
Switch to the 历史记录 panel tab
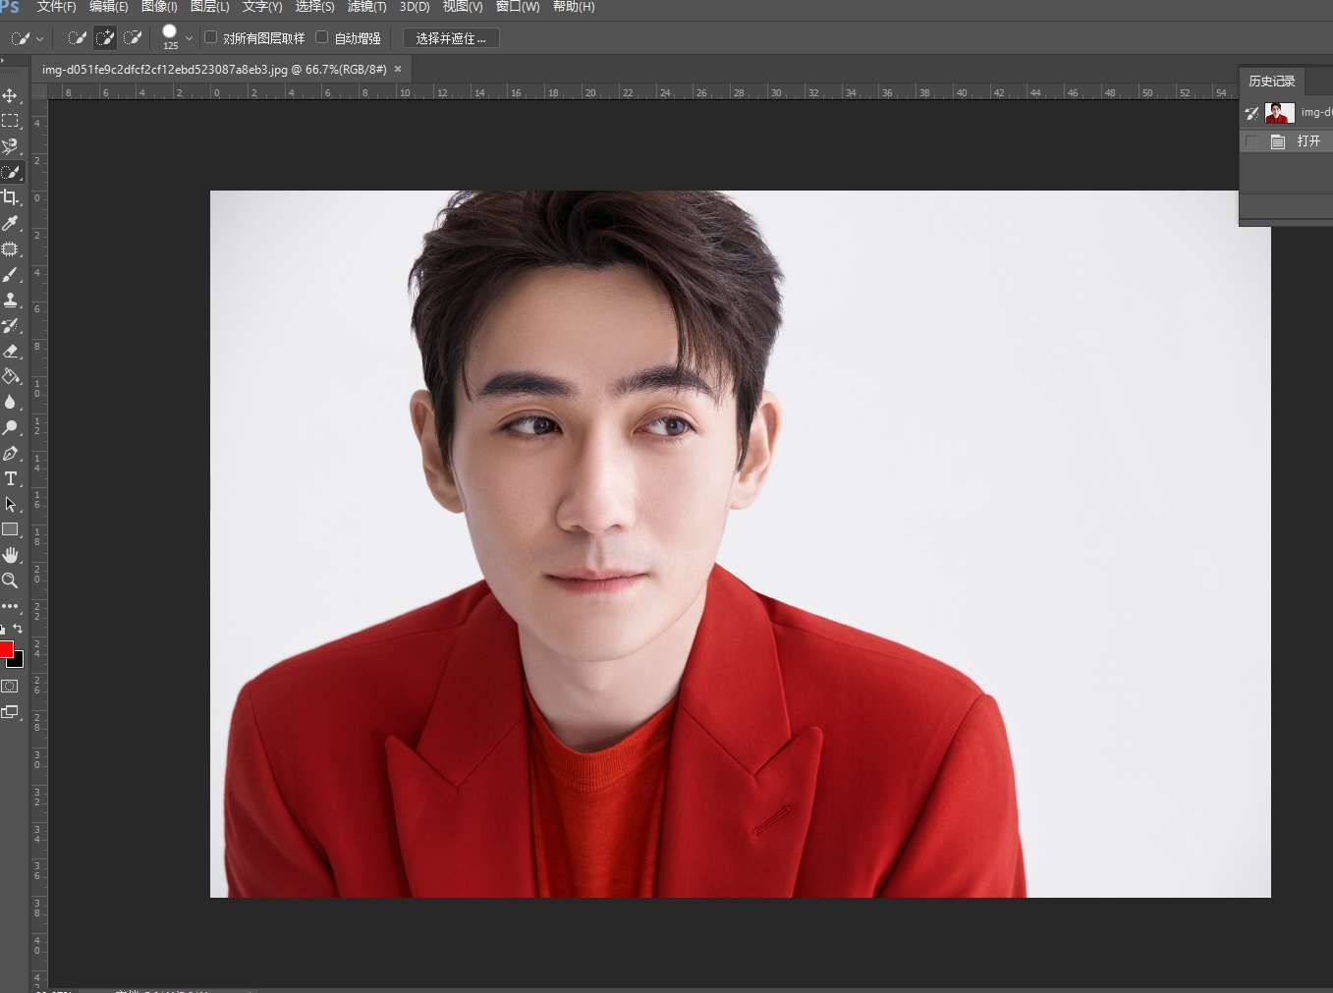pos(1271,81)
